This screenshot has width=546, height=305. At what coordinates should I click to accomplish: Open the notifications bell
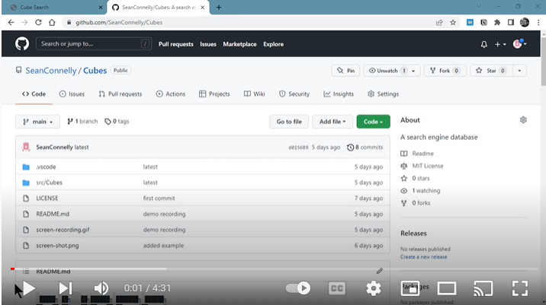484,44
